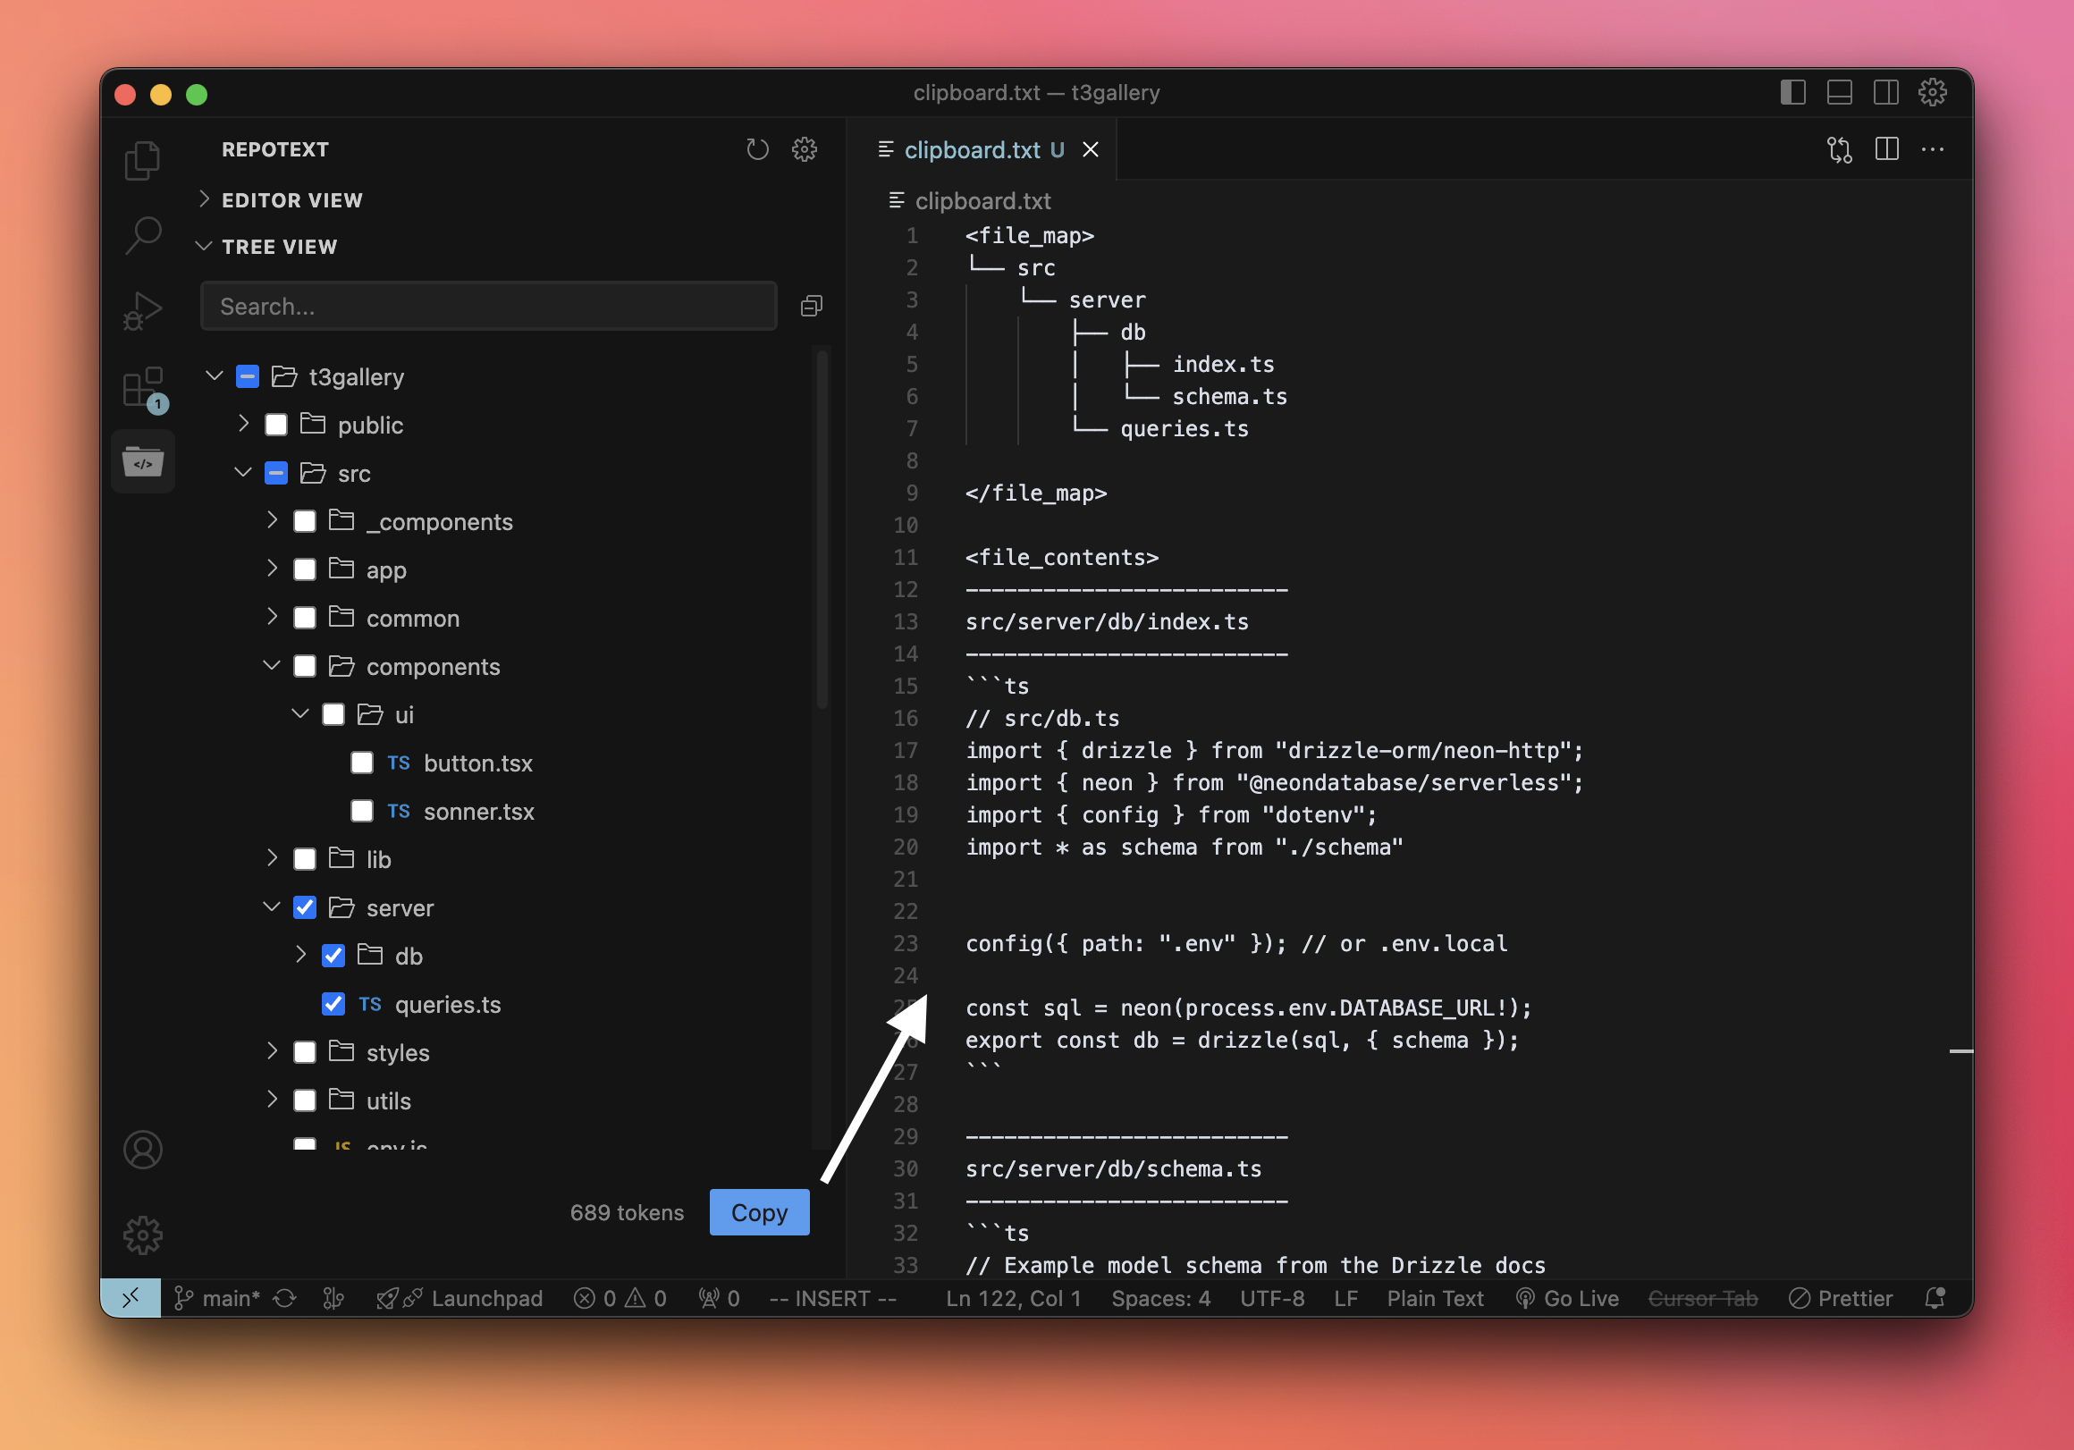Toggle the button.tsx checkbox
The height and width of the screenshot is (1450, 2074).
pos(362,763)
